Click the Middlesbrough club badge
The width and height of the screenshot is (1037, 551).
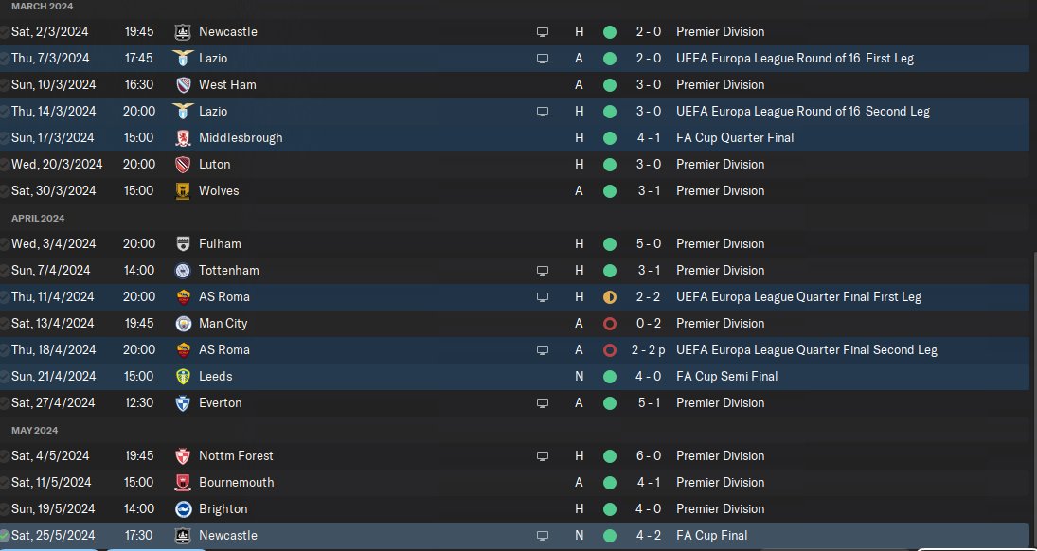[x=183, y=137]
